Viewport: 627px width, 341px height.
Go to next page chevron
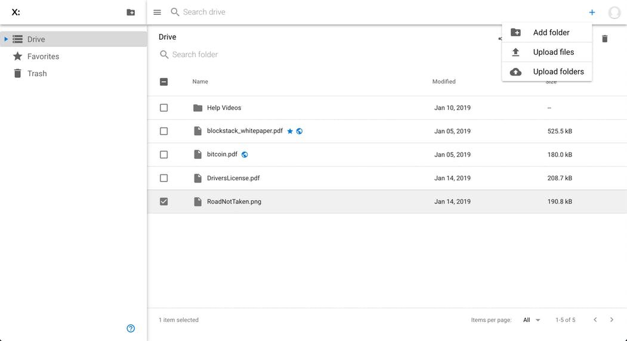click(611, 320)
